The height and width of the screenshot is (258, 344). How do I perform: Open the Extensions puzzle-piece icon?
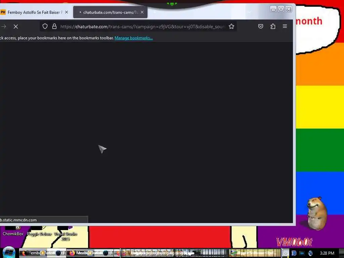[273, 26]
